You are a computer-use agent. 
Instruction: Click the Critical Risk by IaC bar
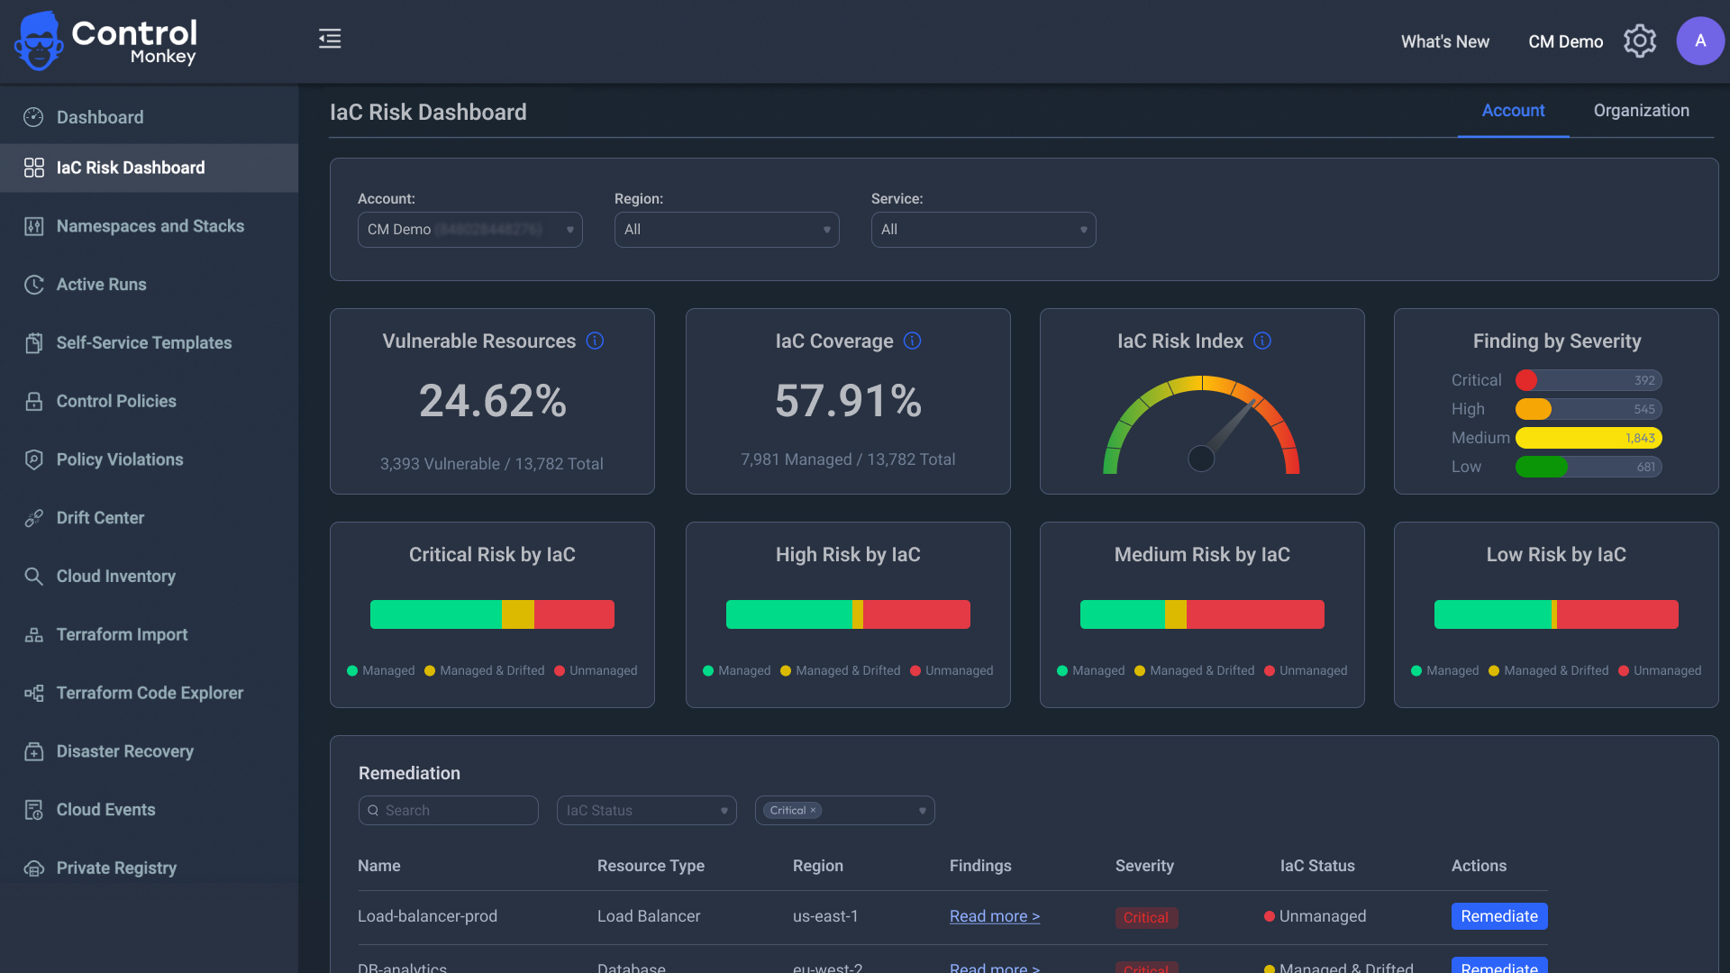[x=492, y=614]
